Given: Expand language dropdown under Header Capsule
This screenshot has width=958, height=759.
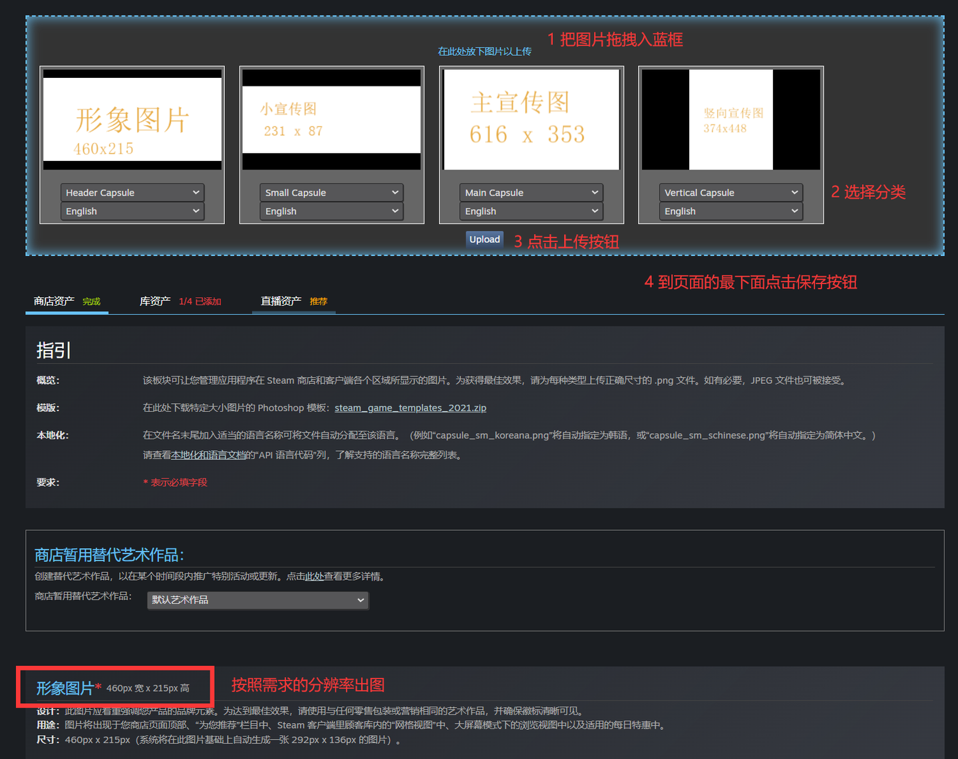Looking at the screenshot, I should 132,212.
